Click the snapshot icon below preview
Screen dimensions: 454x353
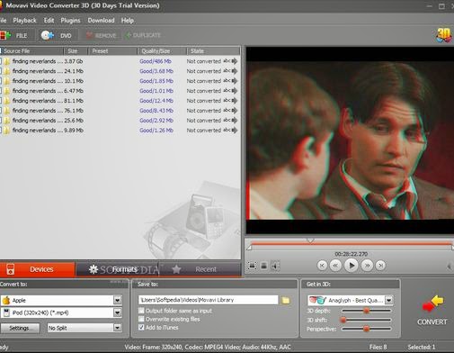[263, 266]
